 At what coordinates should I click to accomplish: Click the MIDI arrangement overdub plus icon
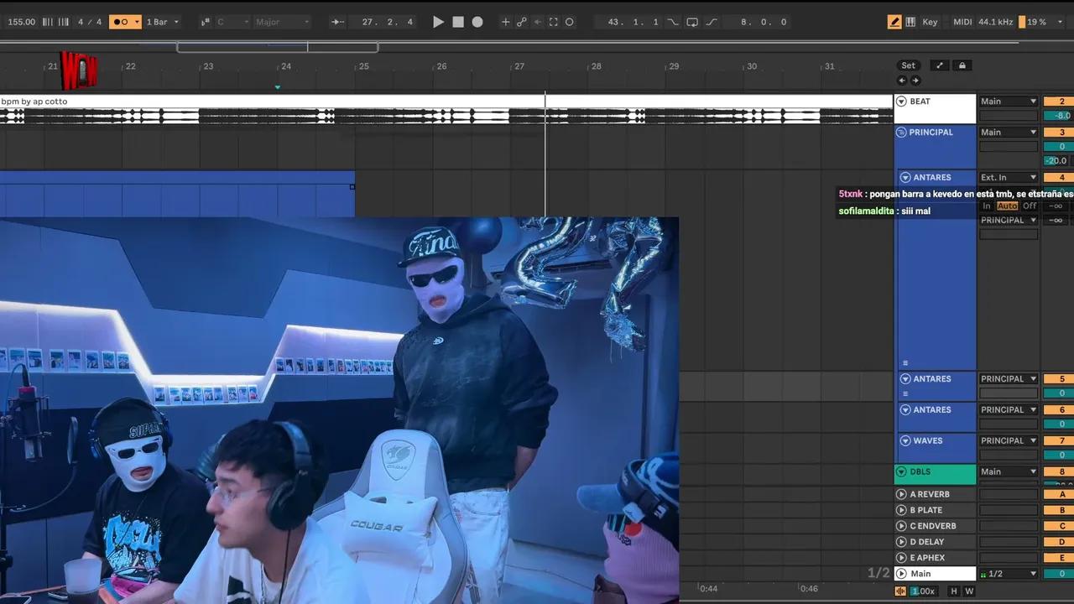tap(505, 22)
